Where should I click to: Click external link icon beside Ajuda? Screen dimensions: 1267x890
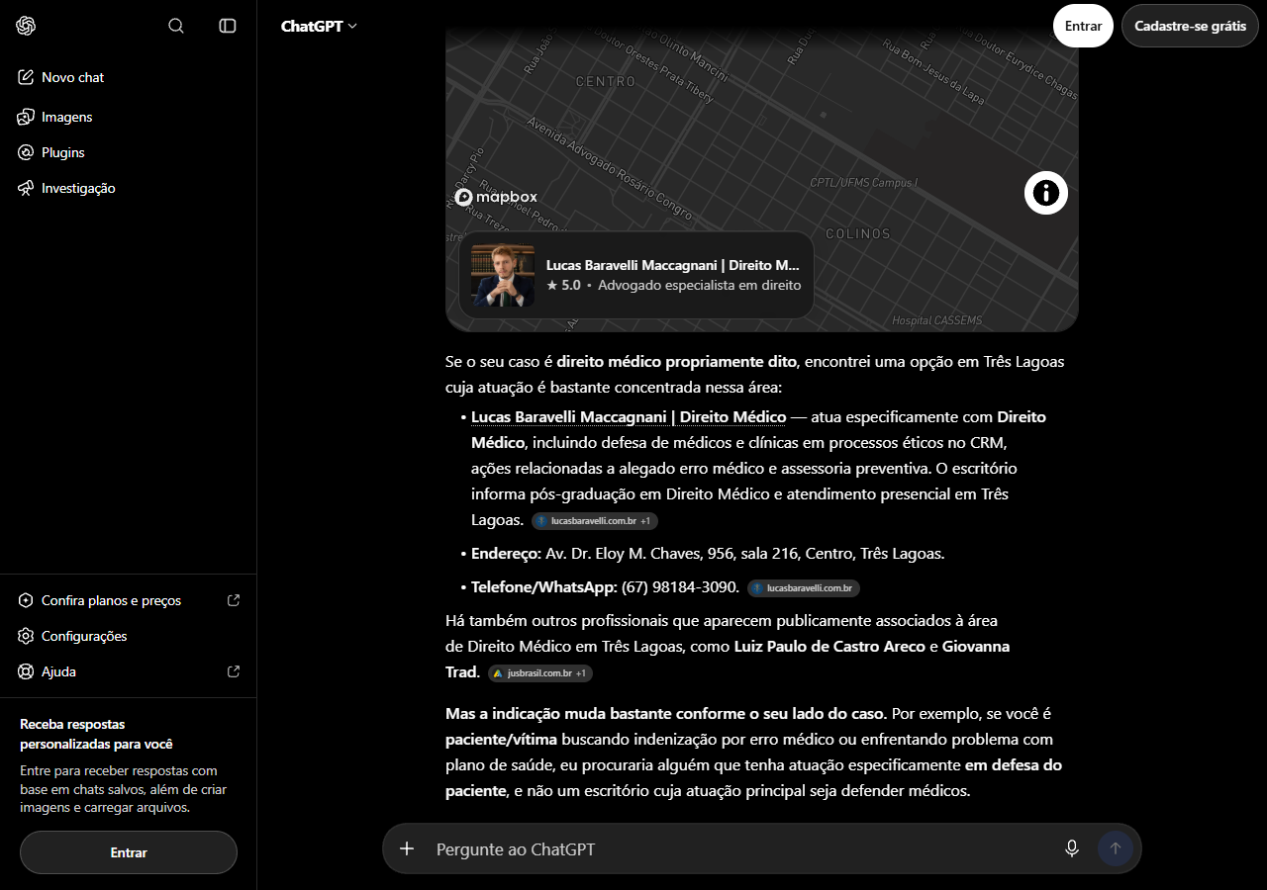click(234, 671)
